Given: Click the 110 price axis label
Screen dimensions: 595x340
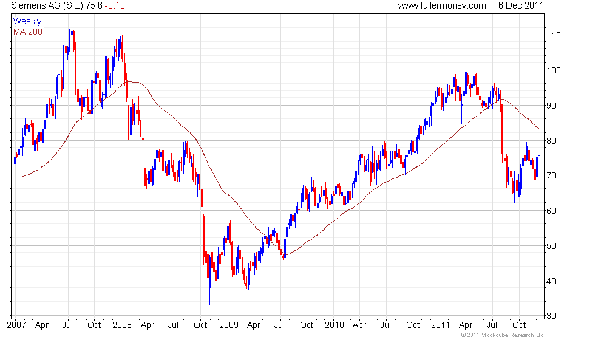Looking at the screenshot, I should point(554,35).
